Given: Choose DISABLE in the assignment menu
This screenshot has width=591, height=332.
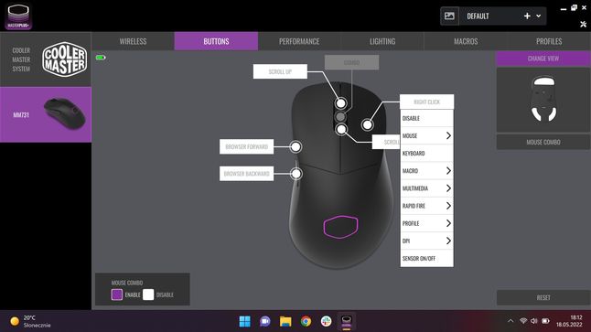Looking at the screenshot, I should coord(426,118).
